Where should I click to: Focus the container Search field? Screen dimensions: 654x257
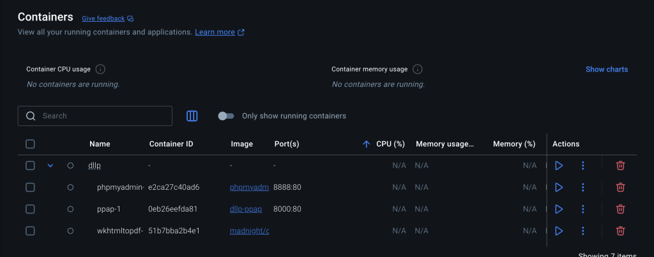102,116
